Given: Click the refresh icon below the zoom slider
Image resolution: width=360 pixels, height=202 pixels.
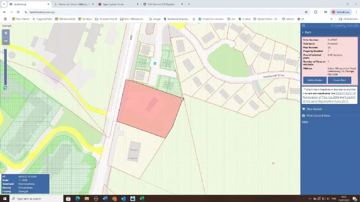Looking at the screenshot, I should coord(5,88).
